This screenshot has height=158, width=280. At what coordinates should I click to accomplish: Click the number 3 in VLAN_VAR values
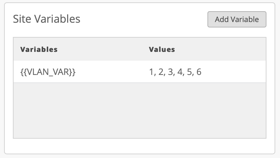click(171, 72)
